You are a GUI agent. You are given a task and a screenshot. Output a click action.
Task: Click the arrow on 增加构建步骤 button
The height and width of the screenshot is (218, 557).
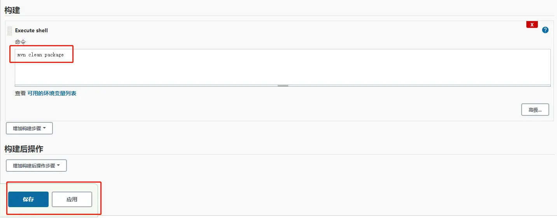point(44,128)
